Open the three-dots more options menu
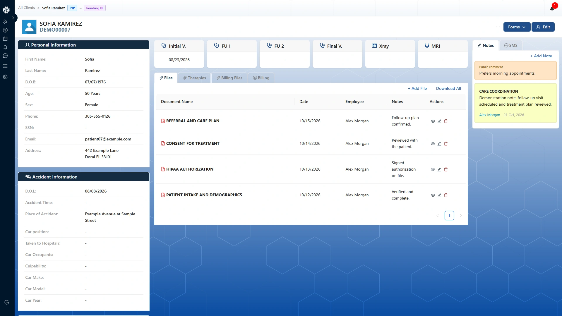 click(498, 27)
